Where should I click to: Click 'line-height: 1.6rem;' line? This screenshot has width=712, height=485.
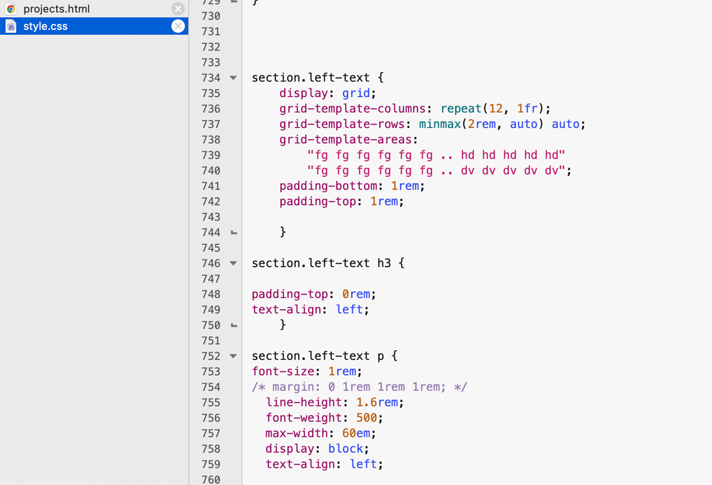(335, 402)
